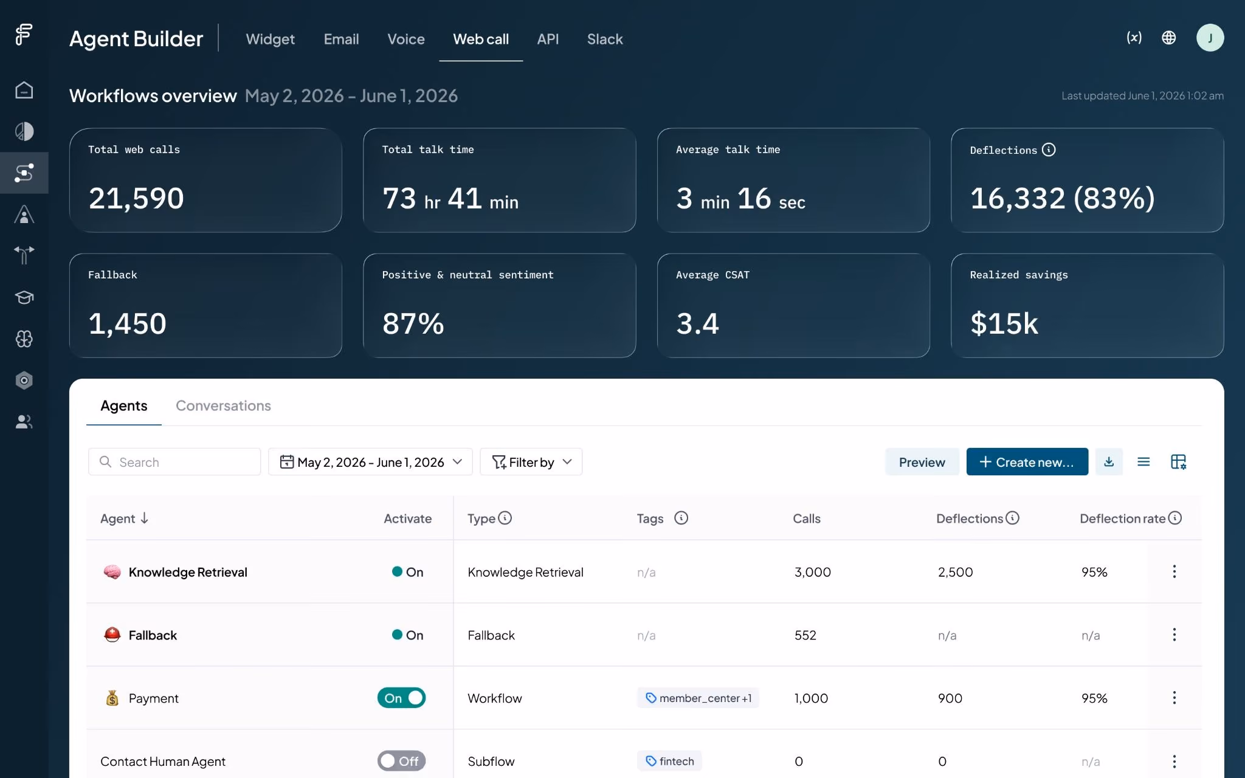Click the globe language icon
This screenshot has width=1245, height=778.
coord(1168,38)
